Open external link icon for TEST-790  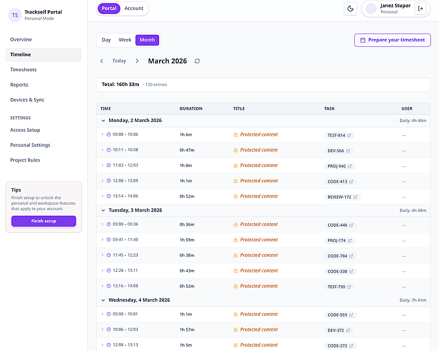click(x=349, y=287)
